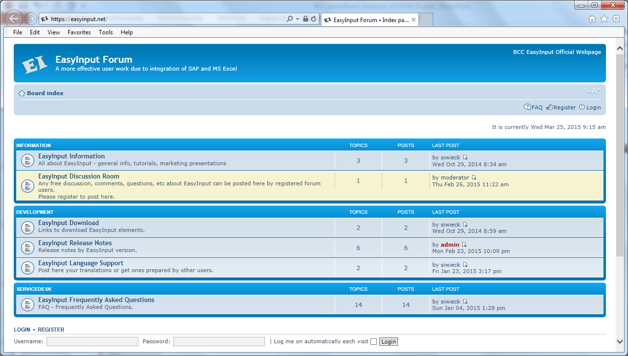
Task: Click the Login power icon
Action: pos(582,107)
